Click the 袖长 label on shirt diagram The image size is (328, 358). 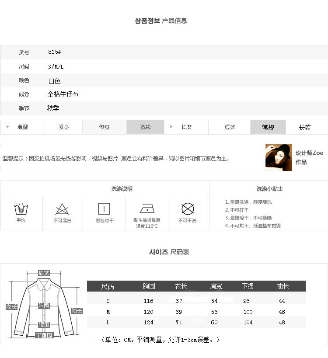(77, 310)
